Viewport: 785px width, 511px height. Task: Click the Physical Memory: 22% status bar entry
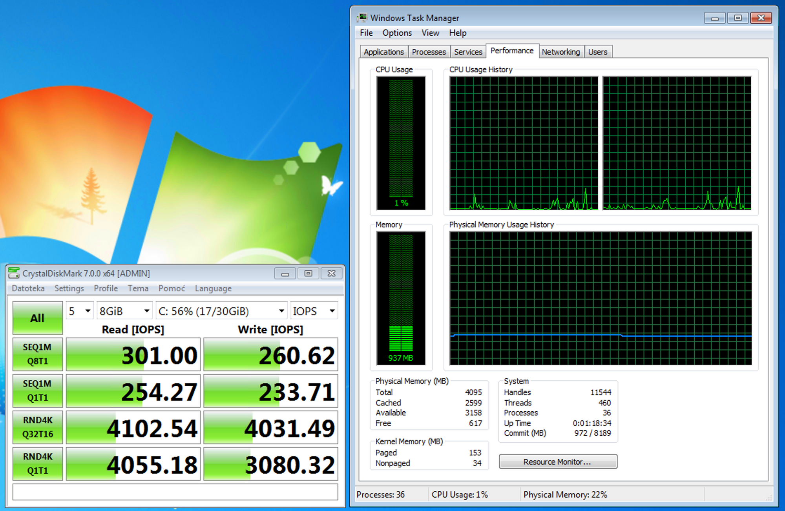click(565, 495)
